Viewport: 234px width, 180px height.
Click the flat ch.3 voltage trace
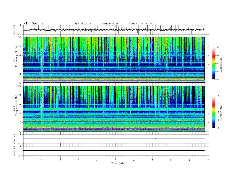114,139
